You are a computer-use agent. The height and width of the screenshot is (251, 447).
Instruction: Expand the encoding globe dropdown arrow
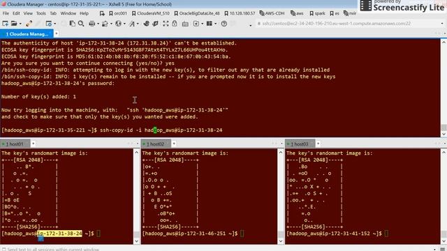[124, 24]
